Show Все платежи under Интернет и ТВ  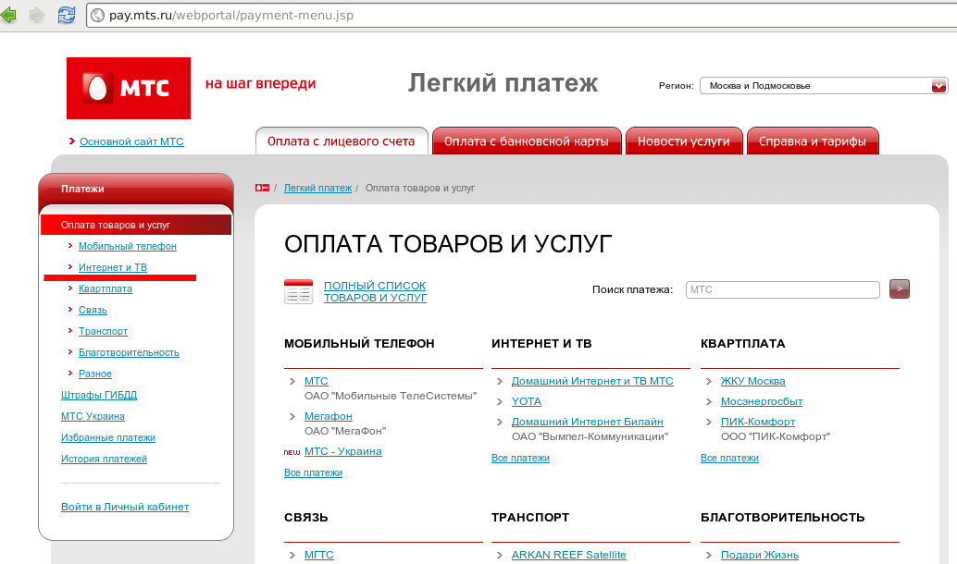[x=521, y=458]
